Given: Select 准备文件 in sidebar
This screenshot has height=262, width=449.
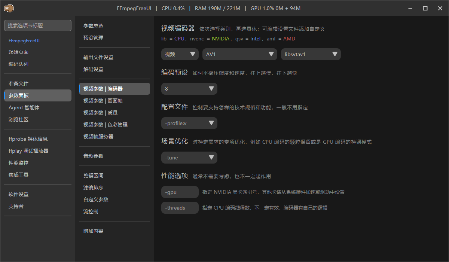Looking at the screenshot, I should tap(38, 83).
